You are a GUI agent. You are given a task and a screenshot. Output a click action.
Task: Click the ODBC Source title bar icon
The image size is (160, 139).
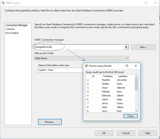(3, 3)
